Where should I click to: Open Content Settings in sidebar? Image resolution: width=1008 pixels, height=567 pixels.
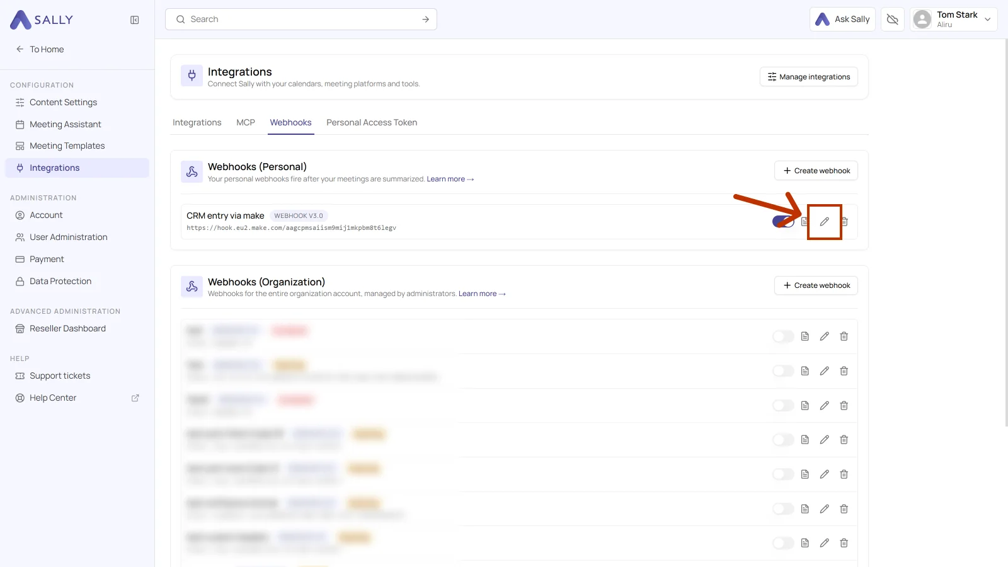(77, 103)
